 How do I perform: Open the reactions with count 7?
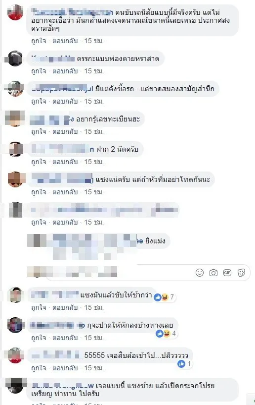coord(164,297)
